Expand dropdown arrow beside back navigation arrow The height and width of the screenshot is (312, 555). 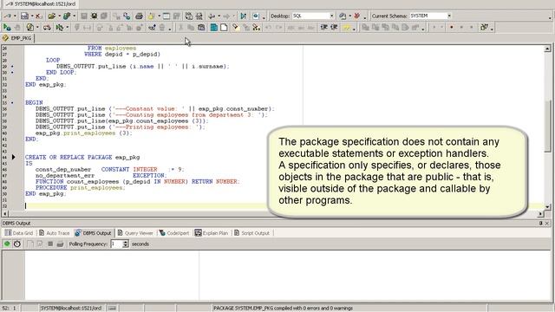click(219, 16)
